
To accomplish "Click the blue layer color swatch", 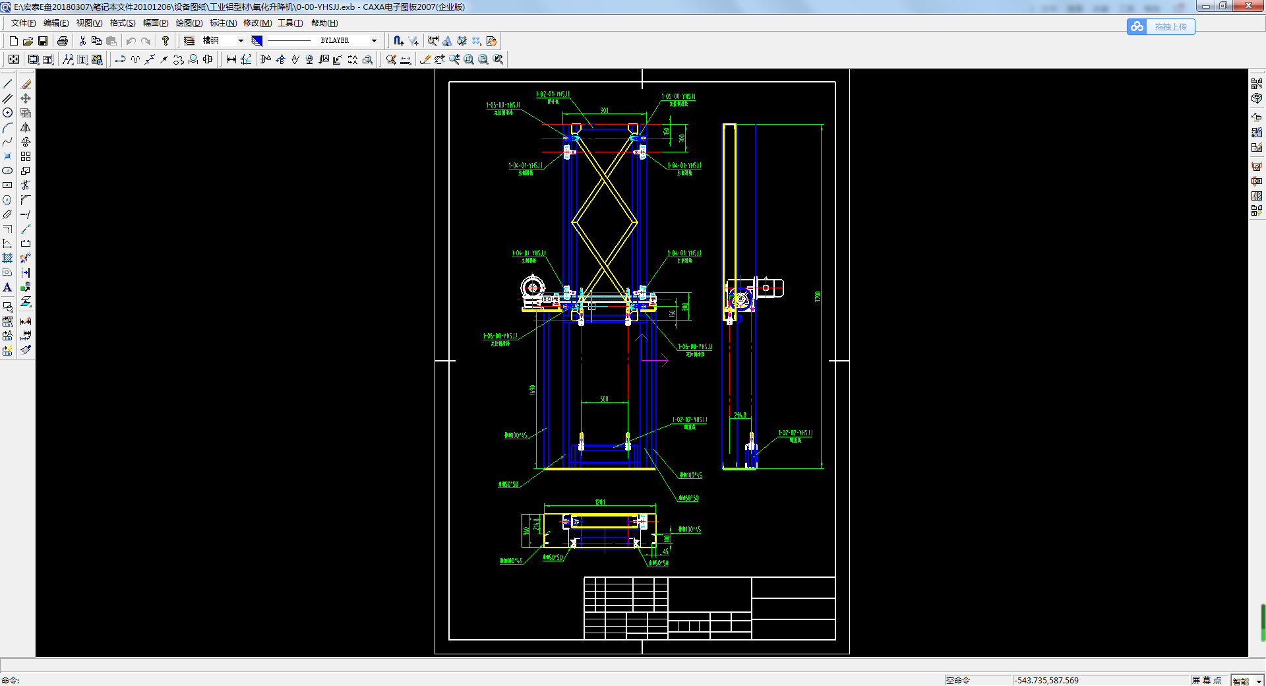I will (x=257, y=41).
